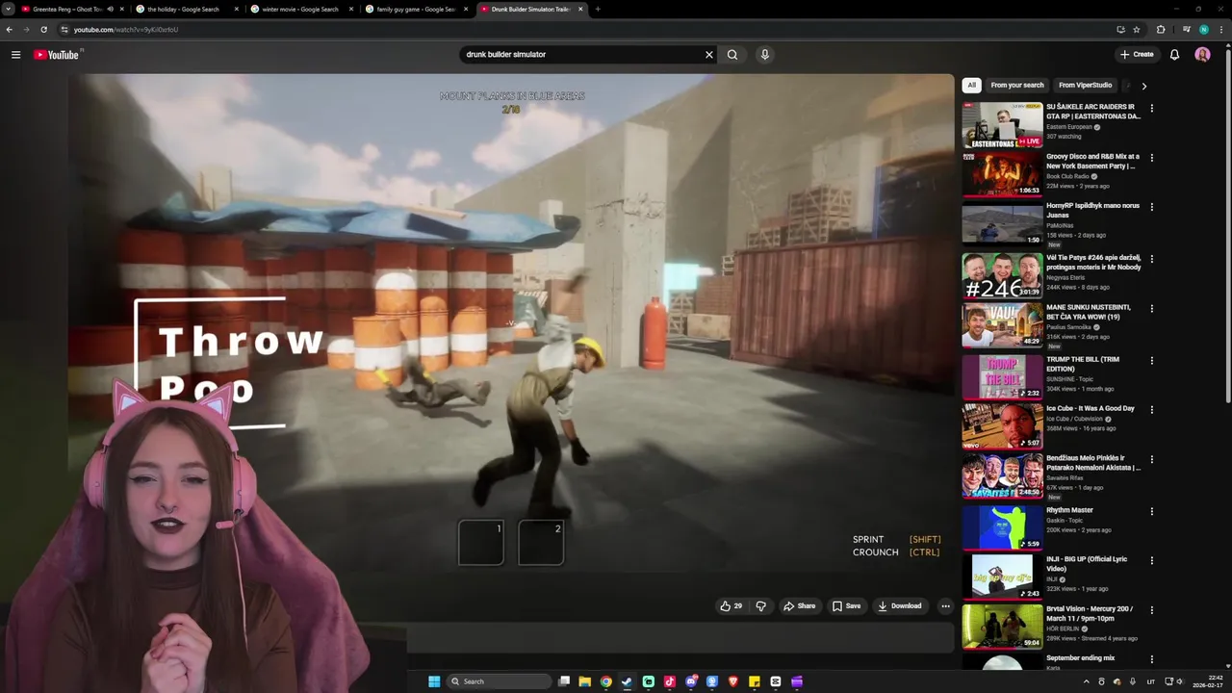Go to the YouTube home logo
Viewport: 1232px width, 693px height.
[57, 55]
